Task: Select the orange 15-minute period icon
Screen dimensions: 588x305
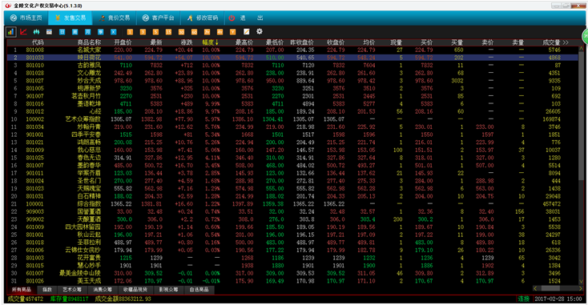Action: click(x=168, y=32)
